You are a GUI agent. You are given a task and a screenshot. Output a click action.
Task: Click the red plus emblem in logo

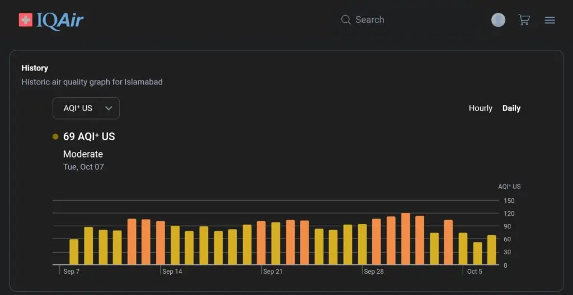coord(26,20)
